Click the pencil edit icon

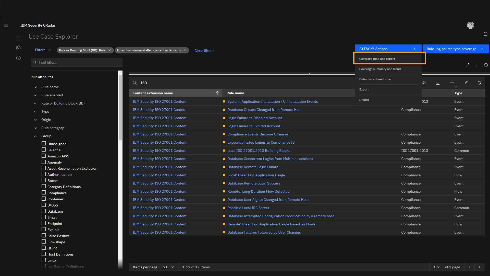tap(466, 83)
